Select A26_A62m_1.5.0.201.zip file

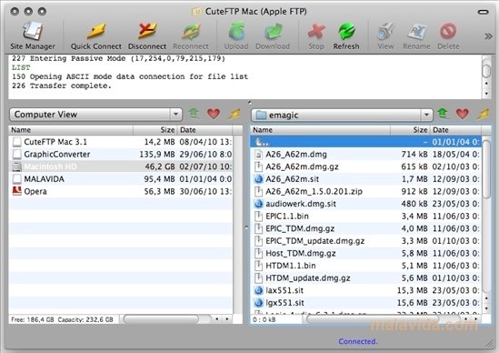point(366,191)
